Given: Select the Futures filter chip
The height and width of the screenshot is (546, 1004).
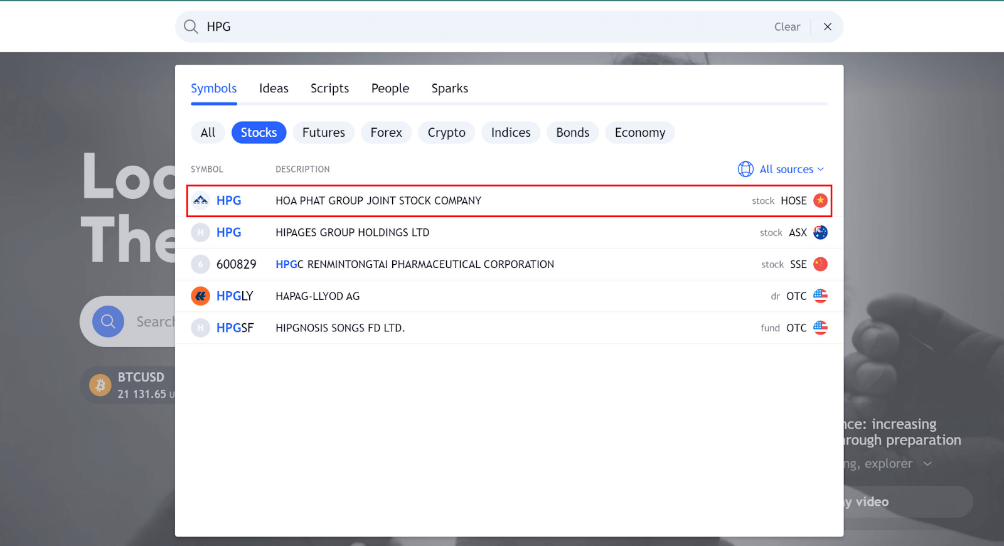Looking at the screenshot, I should pyautogui.click(x=324, y=132).
